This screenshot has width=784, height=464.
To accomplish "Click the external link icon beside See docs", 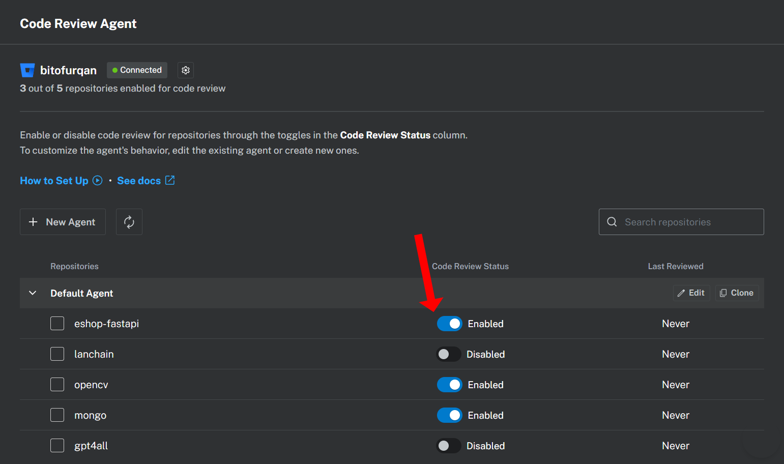I will pyautogui.click(x=170, y=181).
